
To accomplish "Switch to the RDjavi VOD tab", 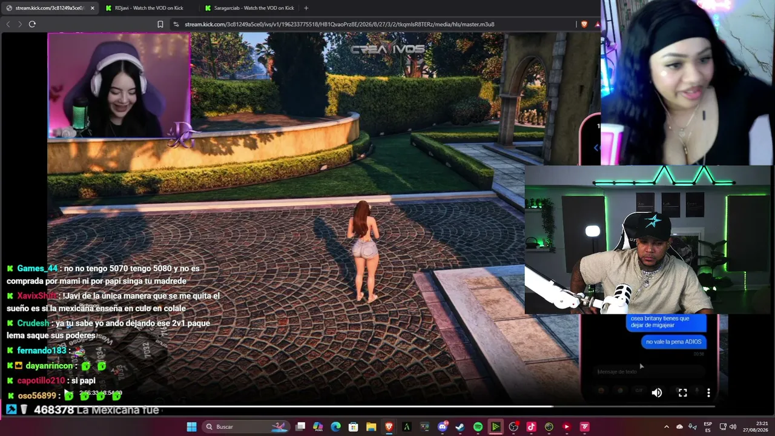I will pos(149,8).
